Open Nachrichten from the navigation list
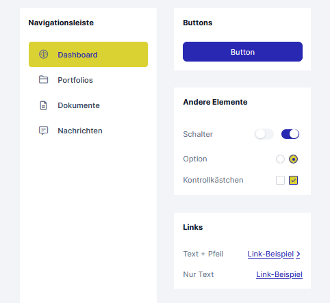Image resolution: width=330 pixels, height=303 pixels. click(88, 131)
